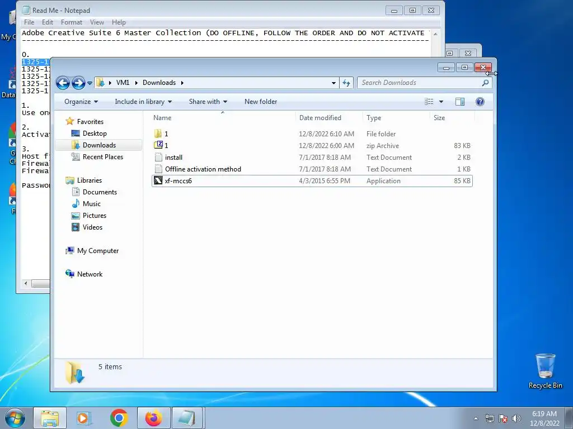The image size is (573, 429).
Task: Toggle the preview pane icon
Action: pos(460,102)
